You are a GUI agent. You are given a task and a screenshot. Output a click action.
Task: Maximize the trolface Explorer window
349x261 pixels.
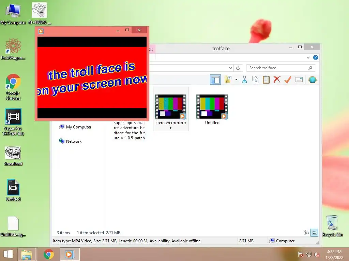(x=300, y=47)
